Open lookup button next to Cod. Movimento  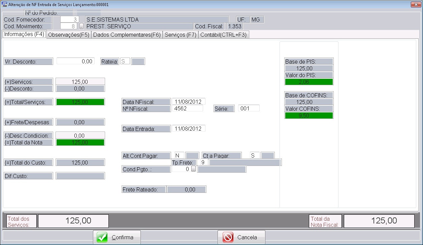tap(81, 26)
